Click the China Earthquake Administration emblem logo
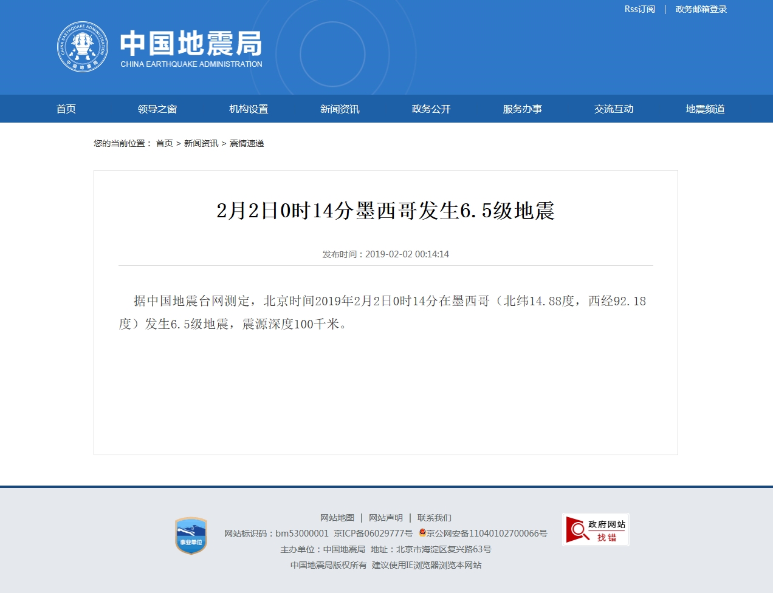773x593 pixels. pos(83,47)
